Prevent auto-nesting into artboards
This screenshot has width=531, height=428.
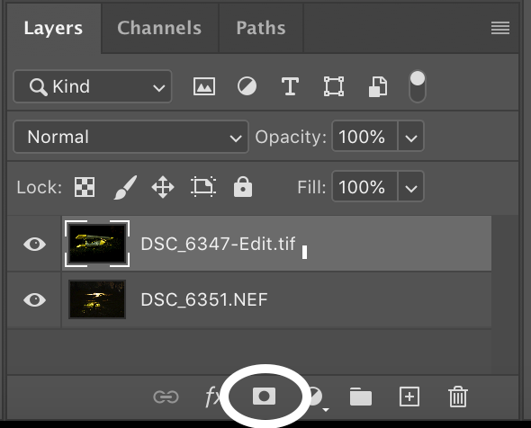pos(203,187)
